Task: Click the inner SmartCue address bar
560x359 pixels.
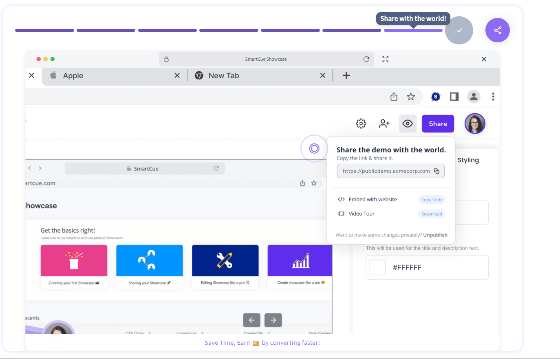Action: click(x=145, y=168)
